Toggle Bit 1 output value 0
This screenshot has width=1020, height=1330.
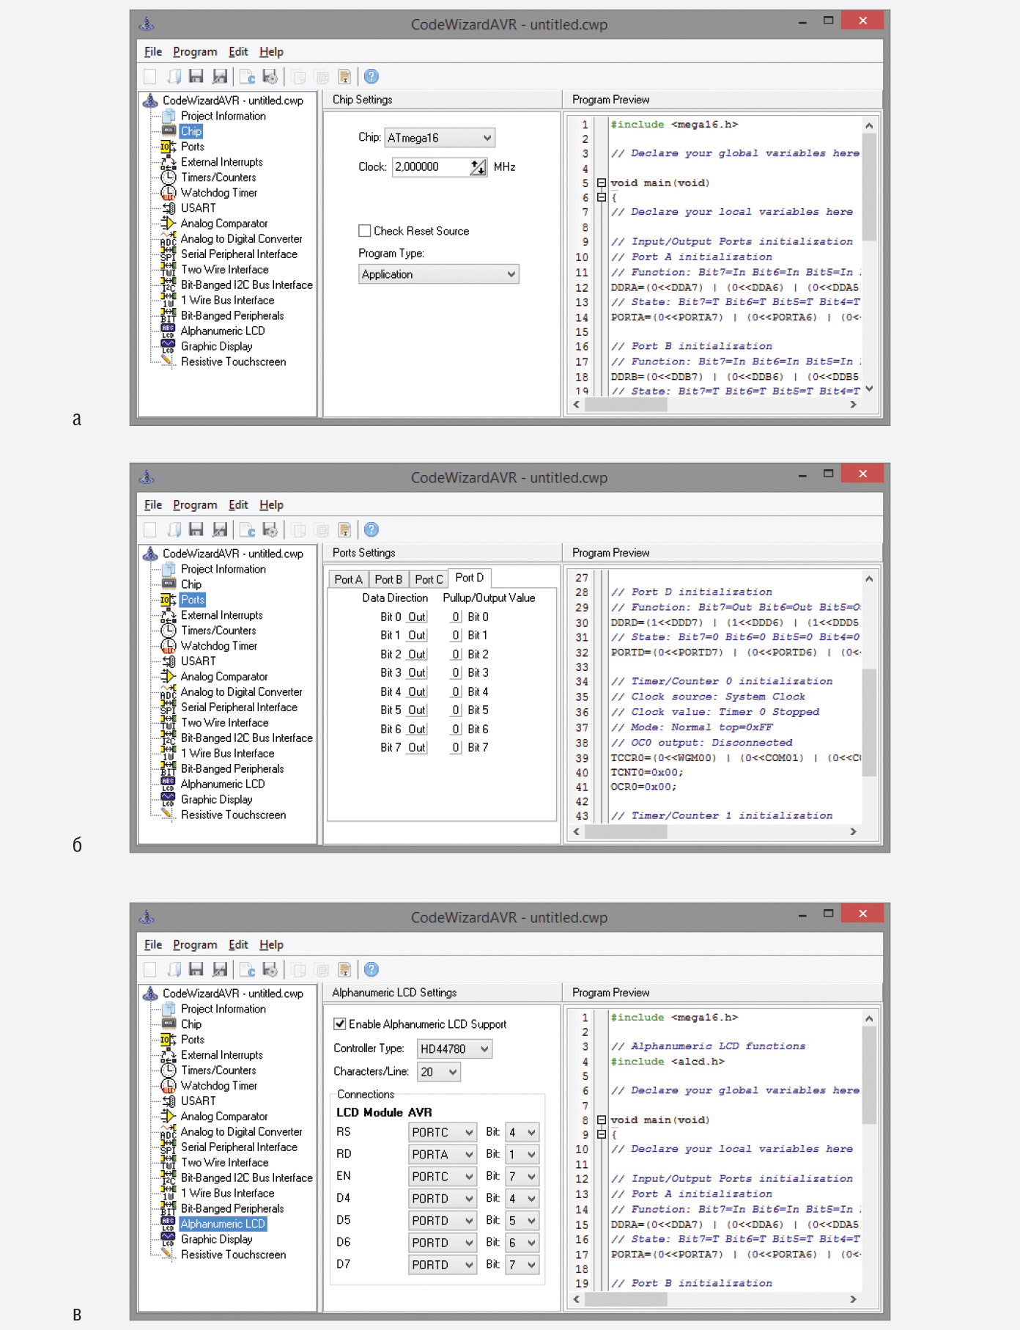coord(456,636)
